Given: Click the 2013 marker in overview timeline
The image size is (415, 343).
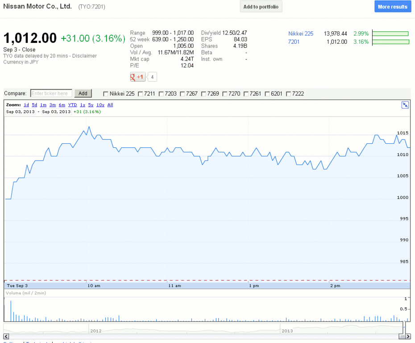Looking at the screenshot, I should click(x=287, y=331).
